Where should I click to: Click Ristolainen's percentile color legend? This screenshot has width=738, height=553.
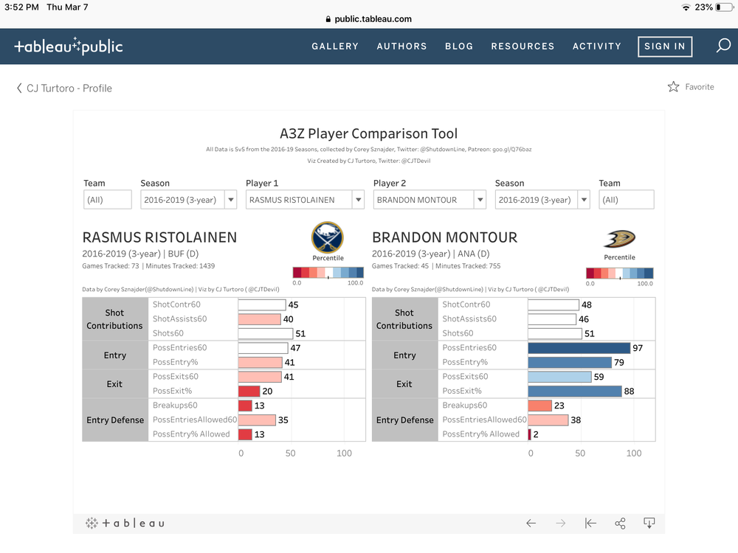pyautogui.click(x=328, y=272)
